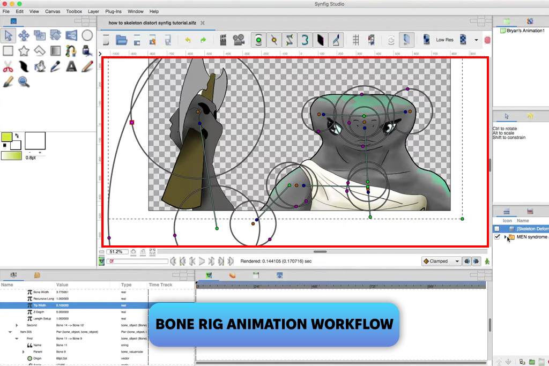This screenshot has width=549, height=366.
Task: Select the Spline pen tool
Action: (71, 51)
